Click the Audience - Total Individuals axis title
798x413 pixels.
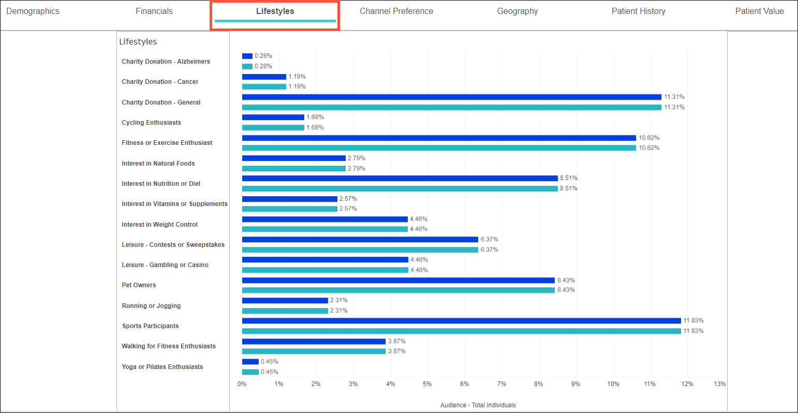point(478,405)
